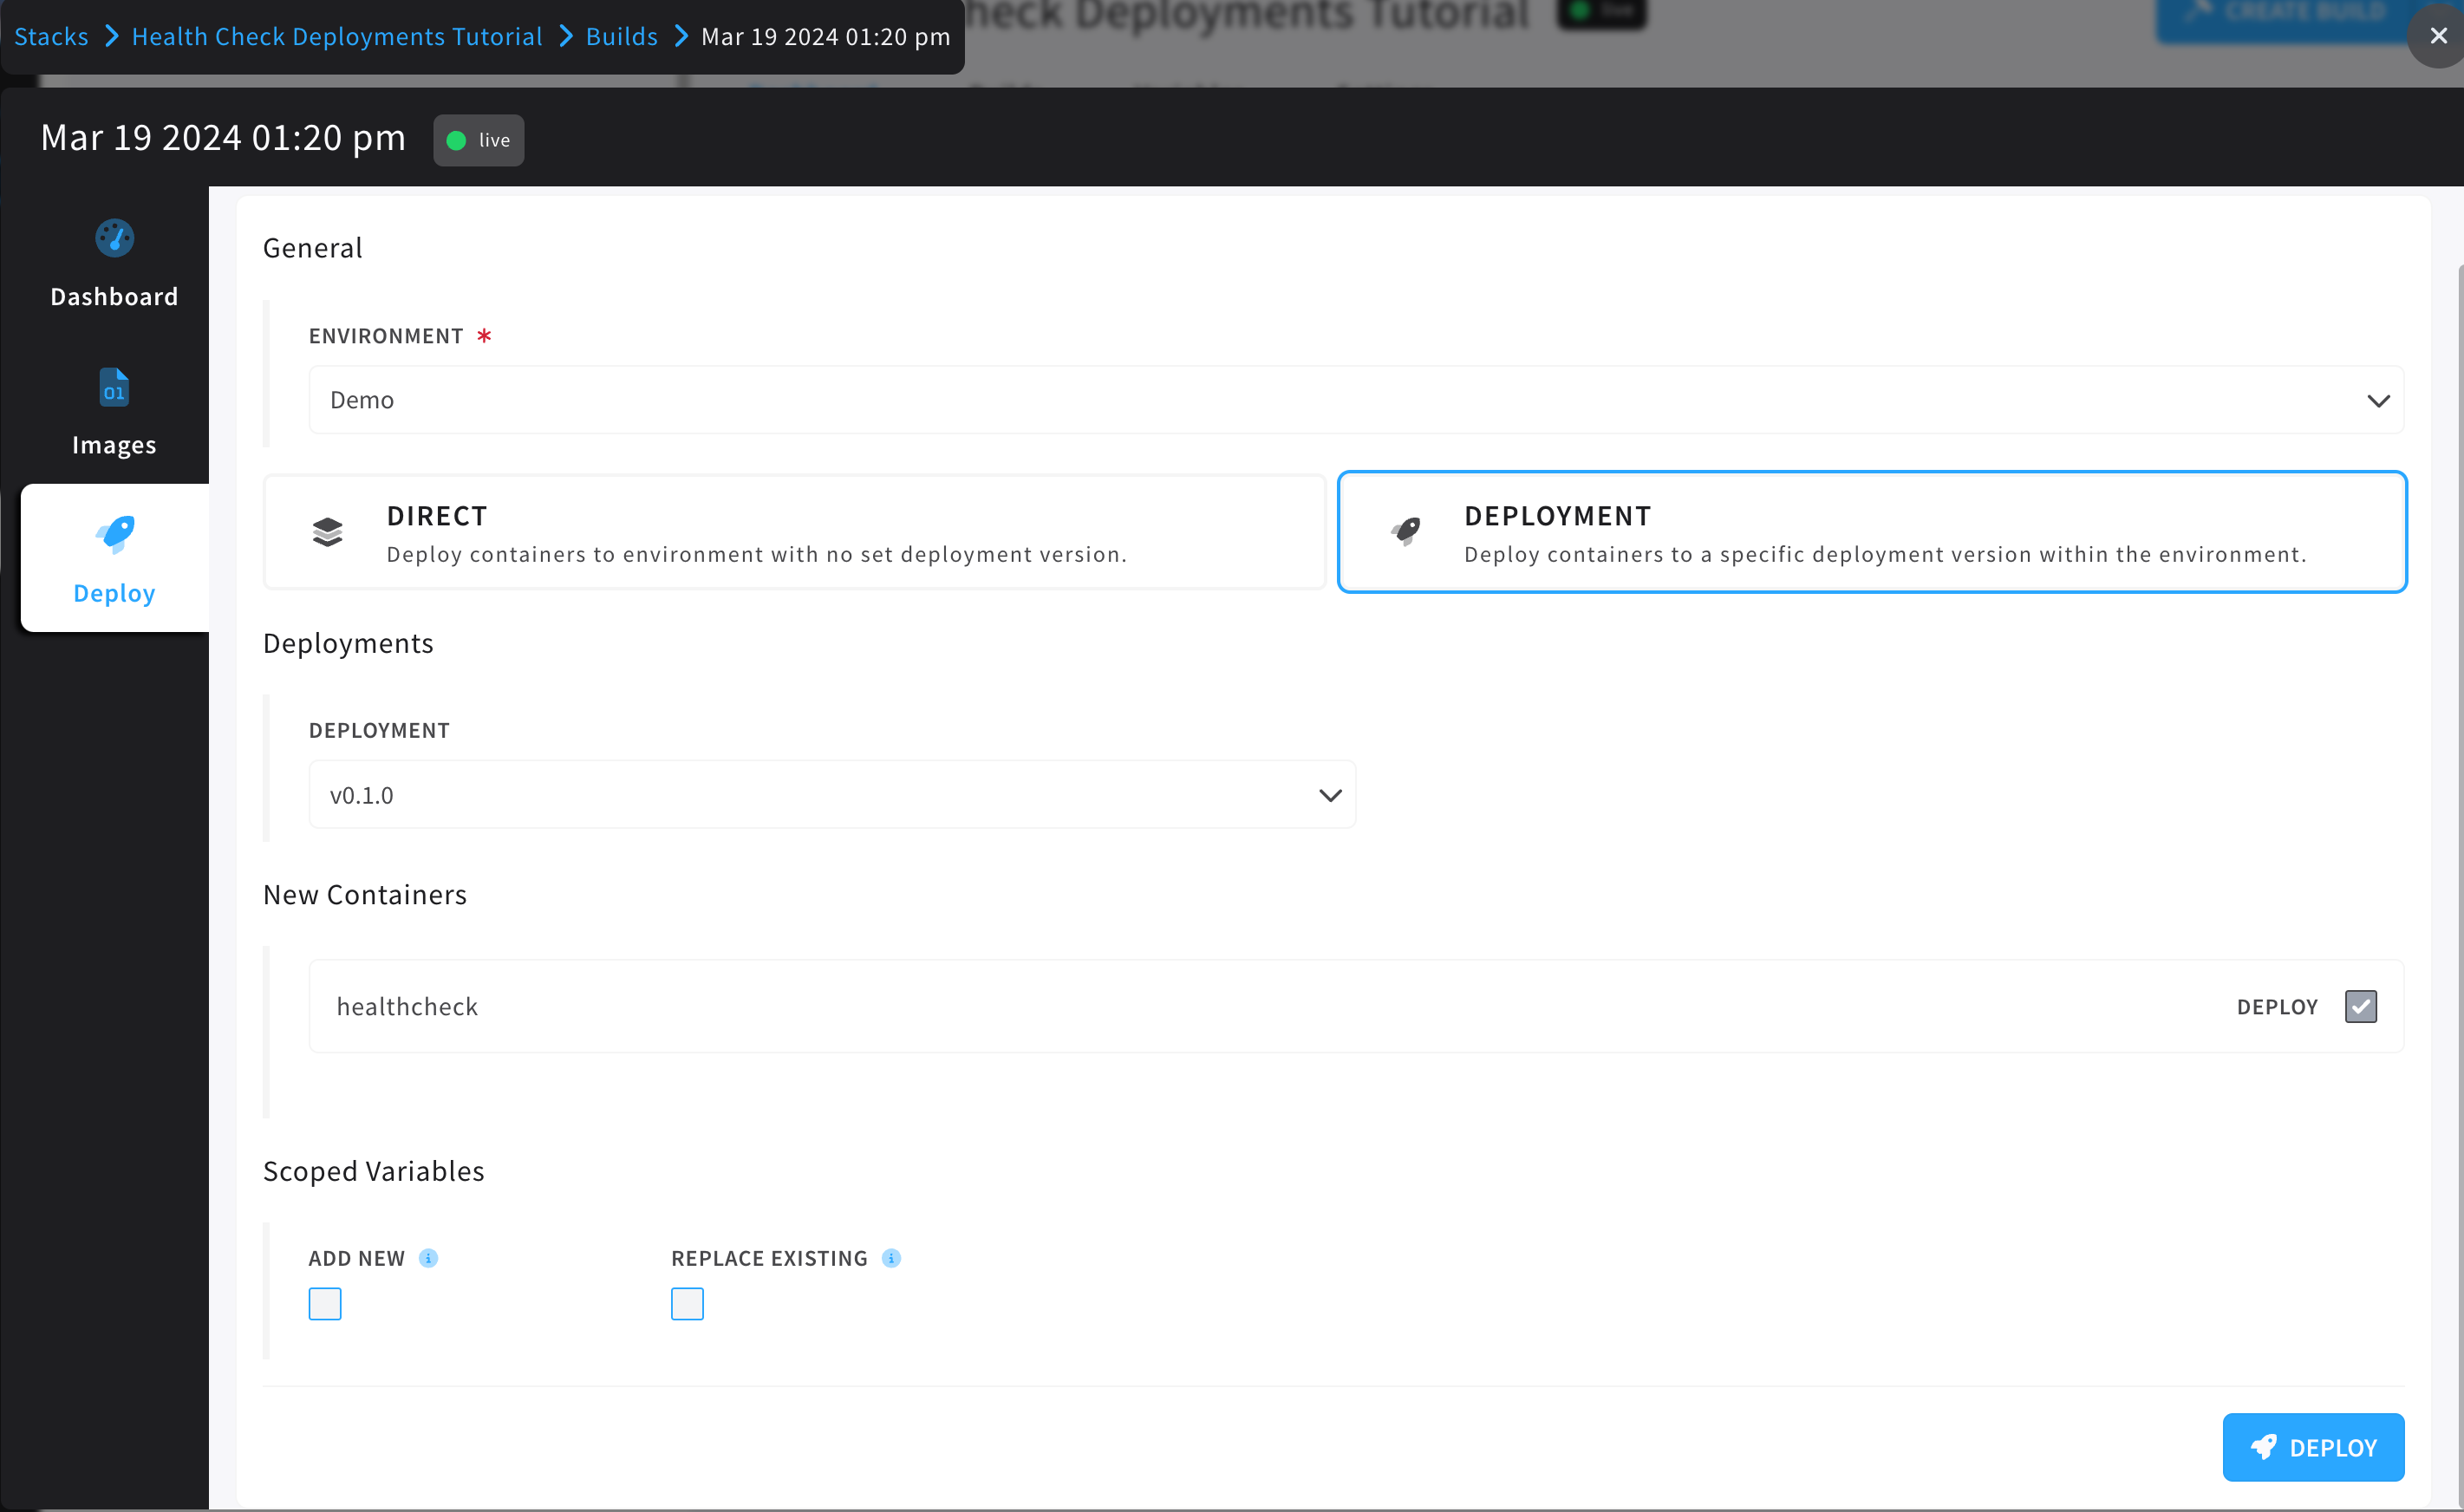This screenshot has width=2464, height=1512.
Task: Click the DEPLOYMENT rocket icon option
Action: point(1406,531)
